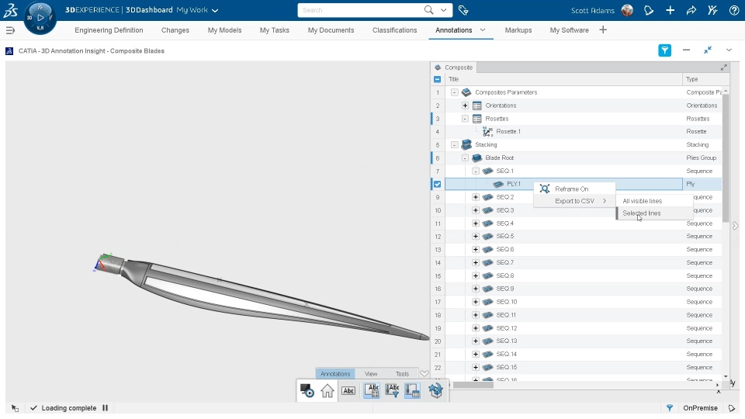Click the status bar funnel filter icon
The height and width of the screenshot is (419, 745).
[x=670, y=407]
